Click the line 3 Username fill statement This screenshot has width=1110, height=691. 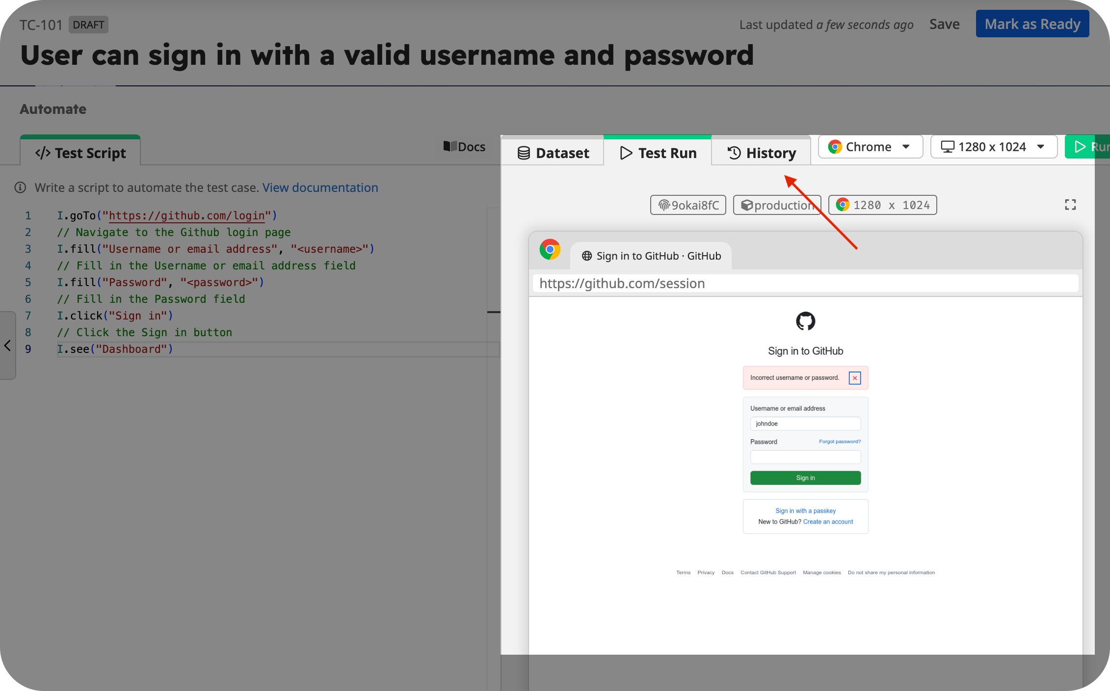(x=215, y=249)
